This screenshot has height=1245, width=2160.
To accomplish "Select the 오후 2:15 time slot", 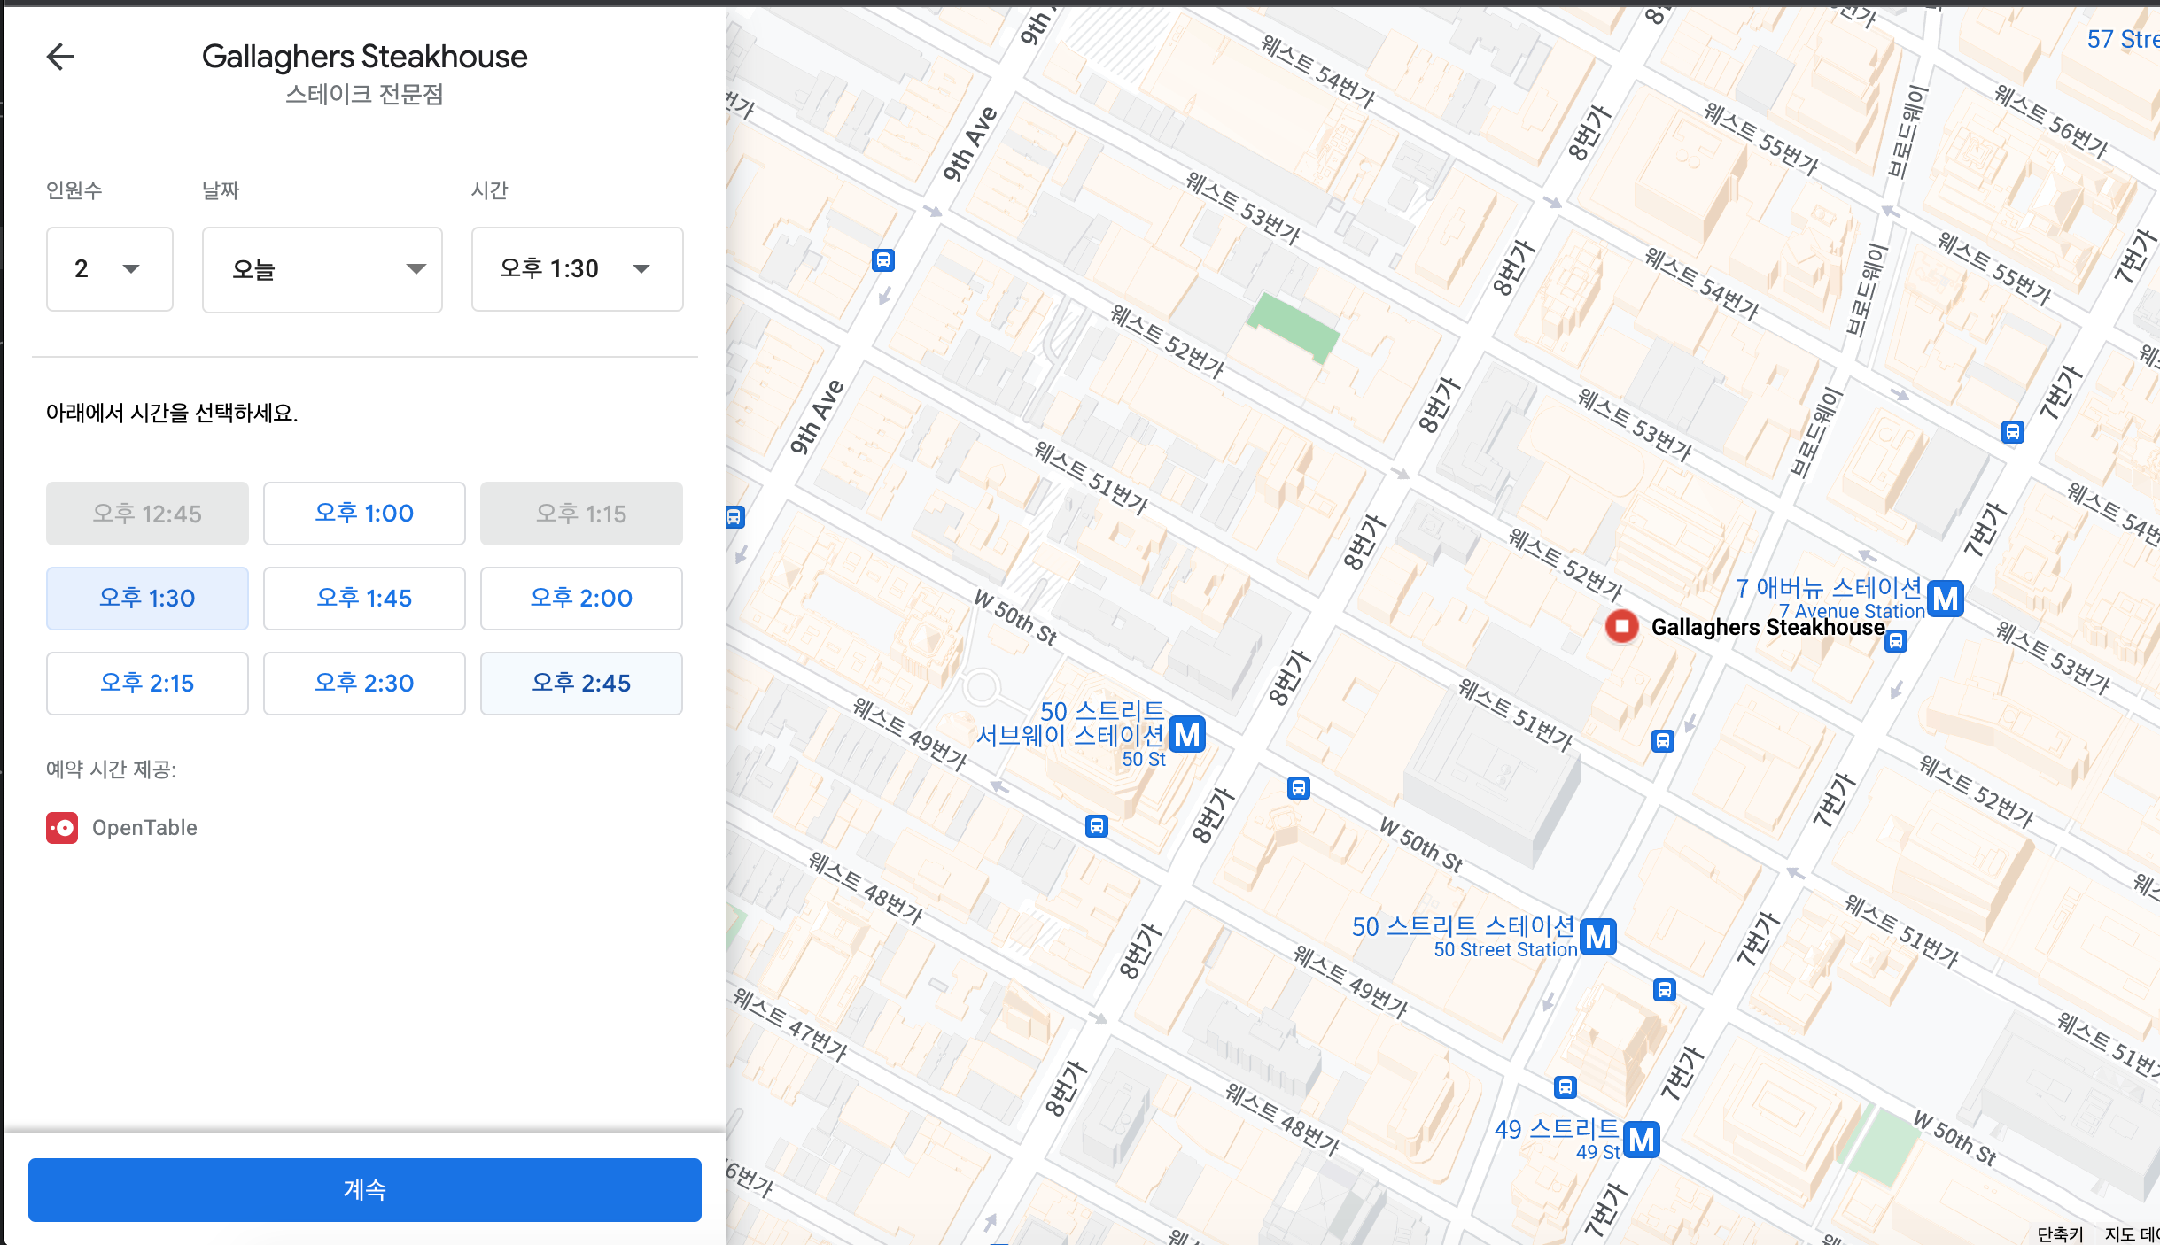I will point(147,684).
